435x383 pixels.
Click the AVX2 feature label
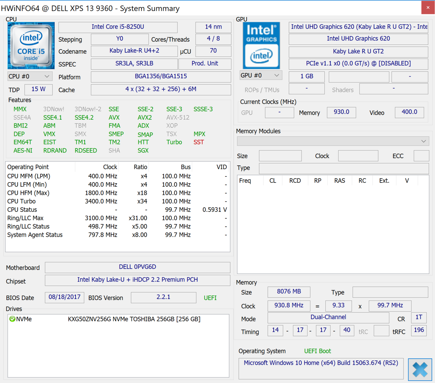(145, 117)
